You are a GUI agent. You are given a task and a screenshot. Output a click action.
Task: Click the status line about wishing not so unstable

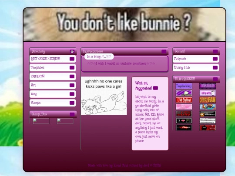coord(121,63)
